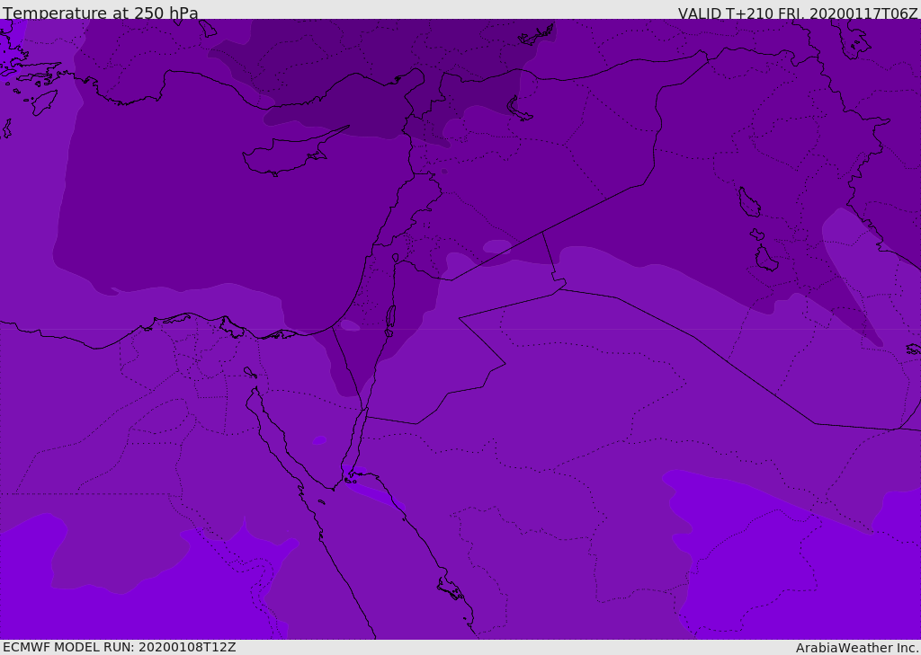
Task: Click the 'VALID T+210 FRI. 20200117T06Z' label
Action: coord(798,13)
